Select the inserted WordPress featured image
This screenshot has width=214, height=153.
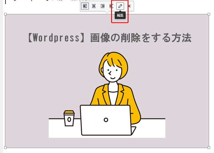pos(107,81)
